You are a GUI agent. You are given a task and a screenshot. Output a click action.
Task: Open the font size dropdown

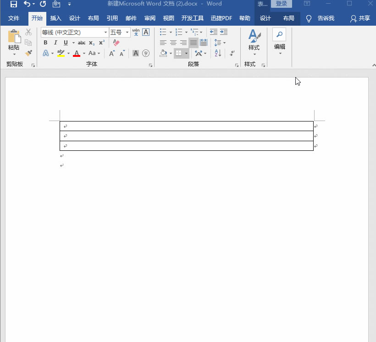[127, 33]
